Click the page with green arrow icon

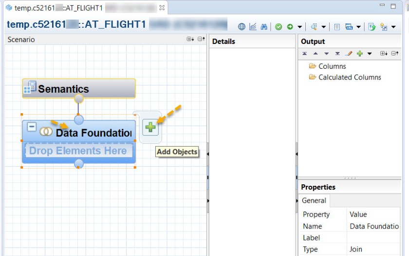372,27
